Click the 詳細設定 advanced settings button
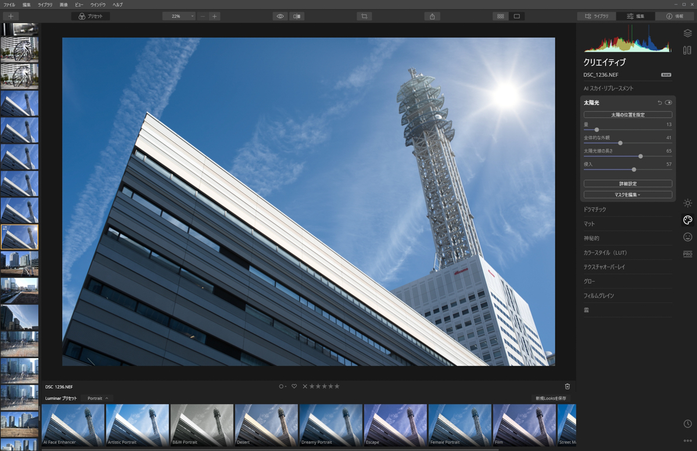 628,184
